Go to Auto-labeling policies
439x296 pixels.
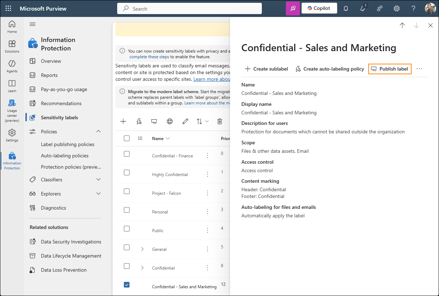[x=65, y=156]
